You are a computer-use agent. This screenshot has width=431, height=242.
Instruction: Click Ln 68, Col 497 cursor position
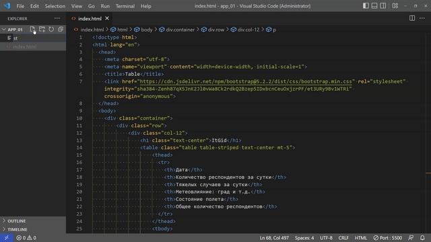(x=274, y=238)
